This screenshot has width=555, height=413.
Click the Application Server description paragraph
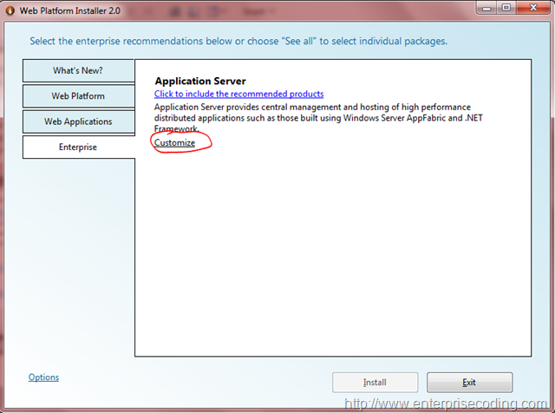tap(318, 118)
